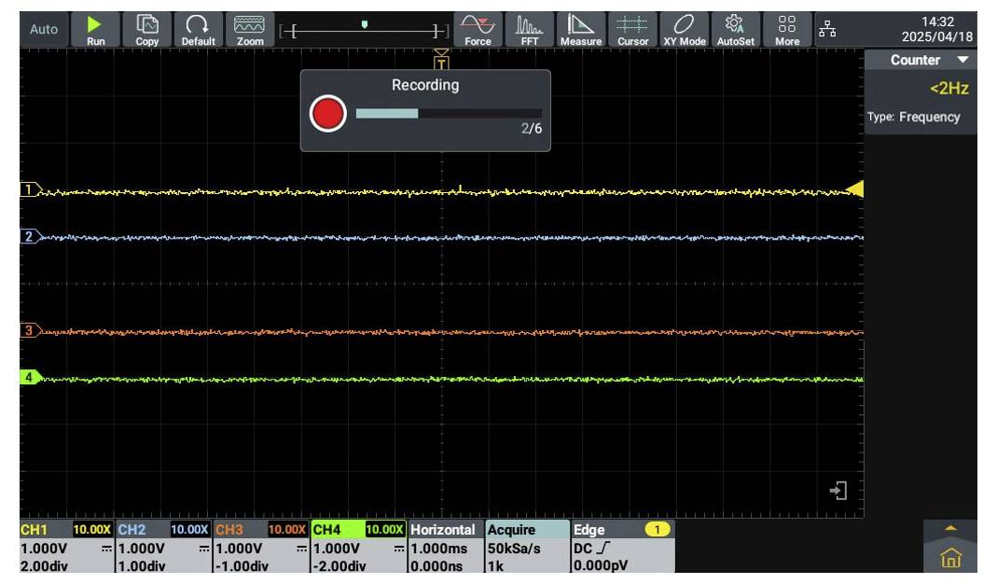Stop recording with the red button
This screenshot has width=997, height=584.
(327, 114)
